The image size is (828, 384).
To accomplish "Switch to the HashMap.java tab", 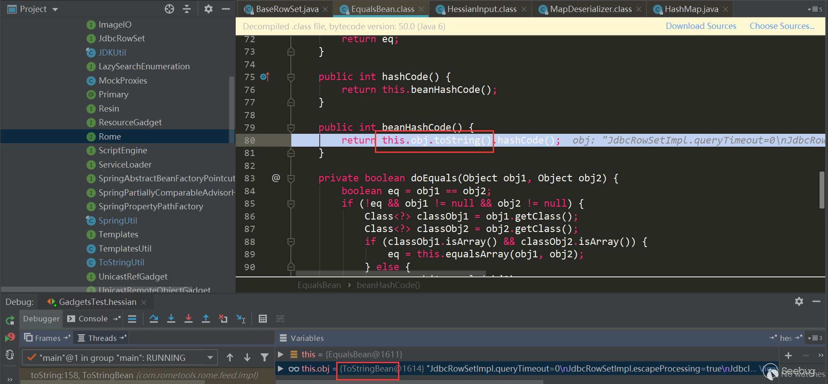I will point(691,9).
